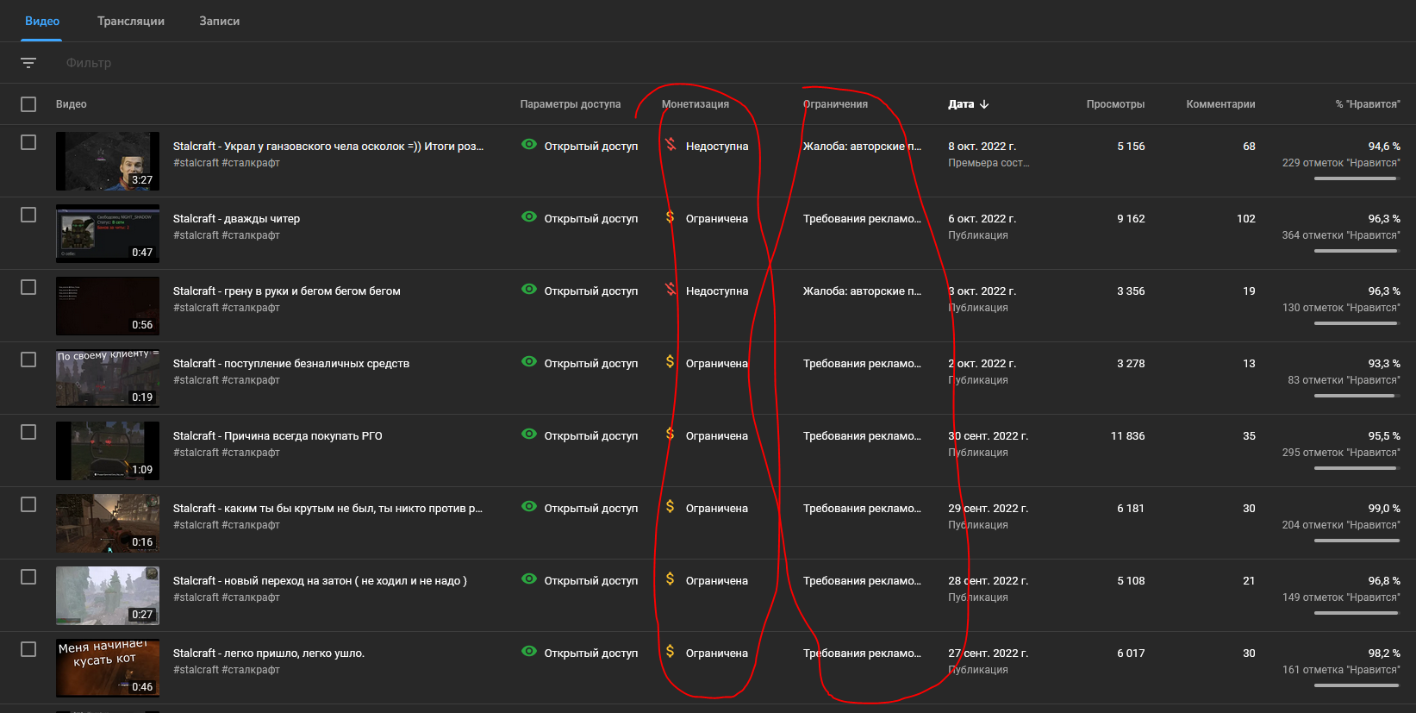Screen dimensions: 1416x713
Task: Click eye icon for 'Причина всегда покупать' row
Action: (x=529, y=435)
